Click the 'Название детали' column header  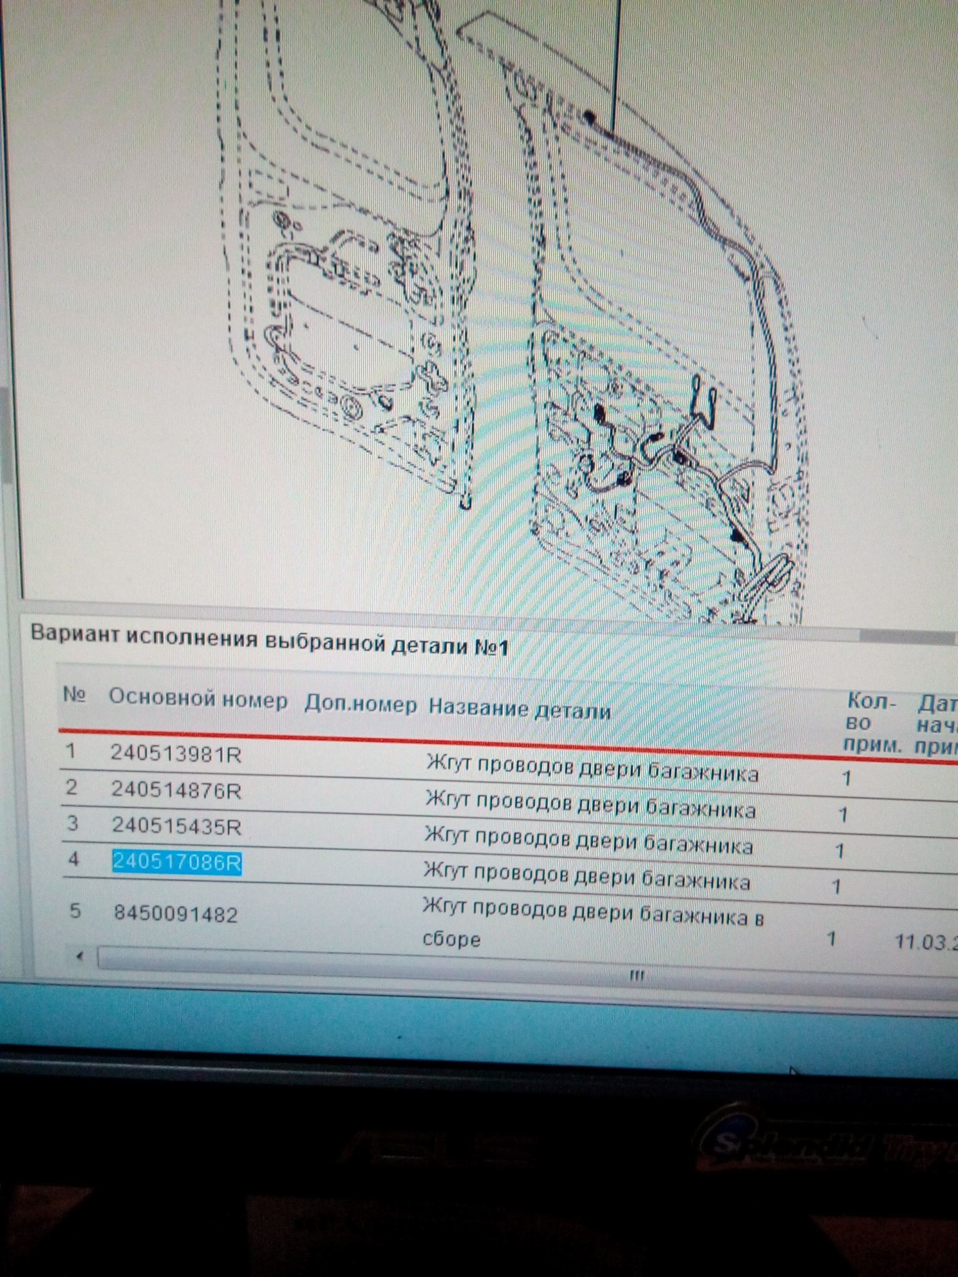click(519, 709)
